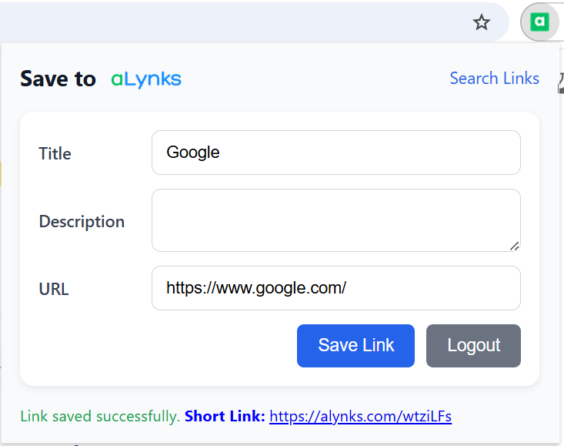
Task: Click the browser address bar
Action: (x=231, y=22)
